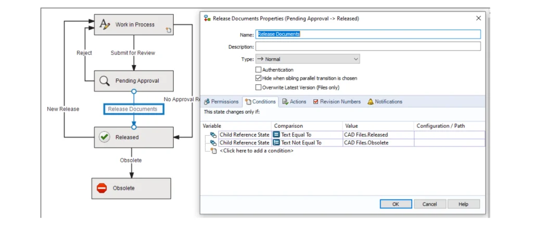This screenshot has height=238, width=533.
Task: Click the red Obsolete state icon
Action: (102, 188)
